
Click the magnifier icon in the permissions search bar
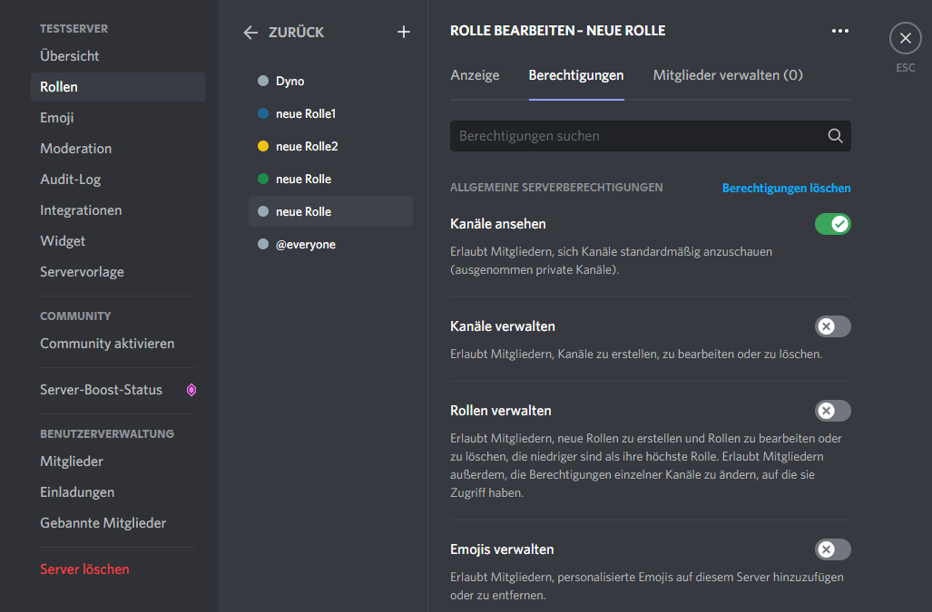click(834, 135)
